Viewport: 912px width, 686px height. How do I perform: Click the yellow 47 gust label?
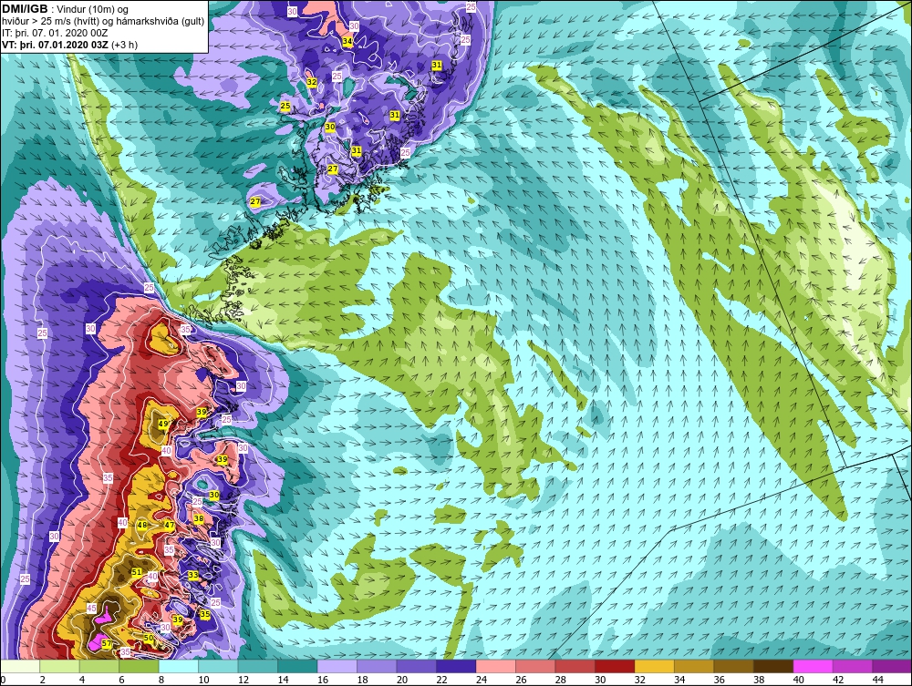click(170, 525)
